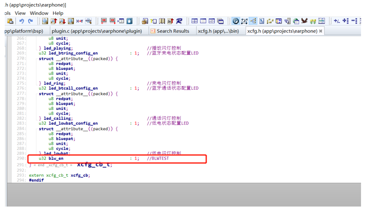Viewport: 368px width, 208px height.
Task: Go back with the red left-arrow icon
Action: [104, 21]
